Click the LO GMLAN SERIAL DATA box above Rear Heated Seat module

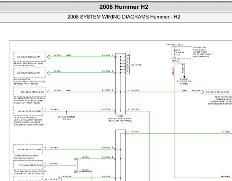click(218, 92)
